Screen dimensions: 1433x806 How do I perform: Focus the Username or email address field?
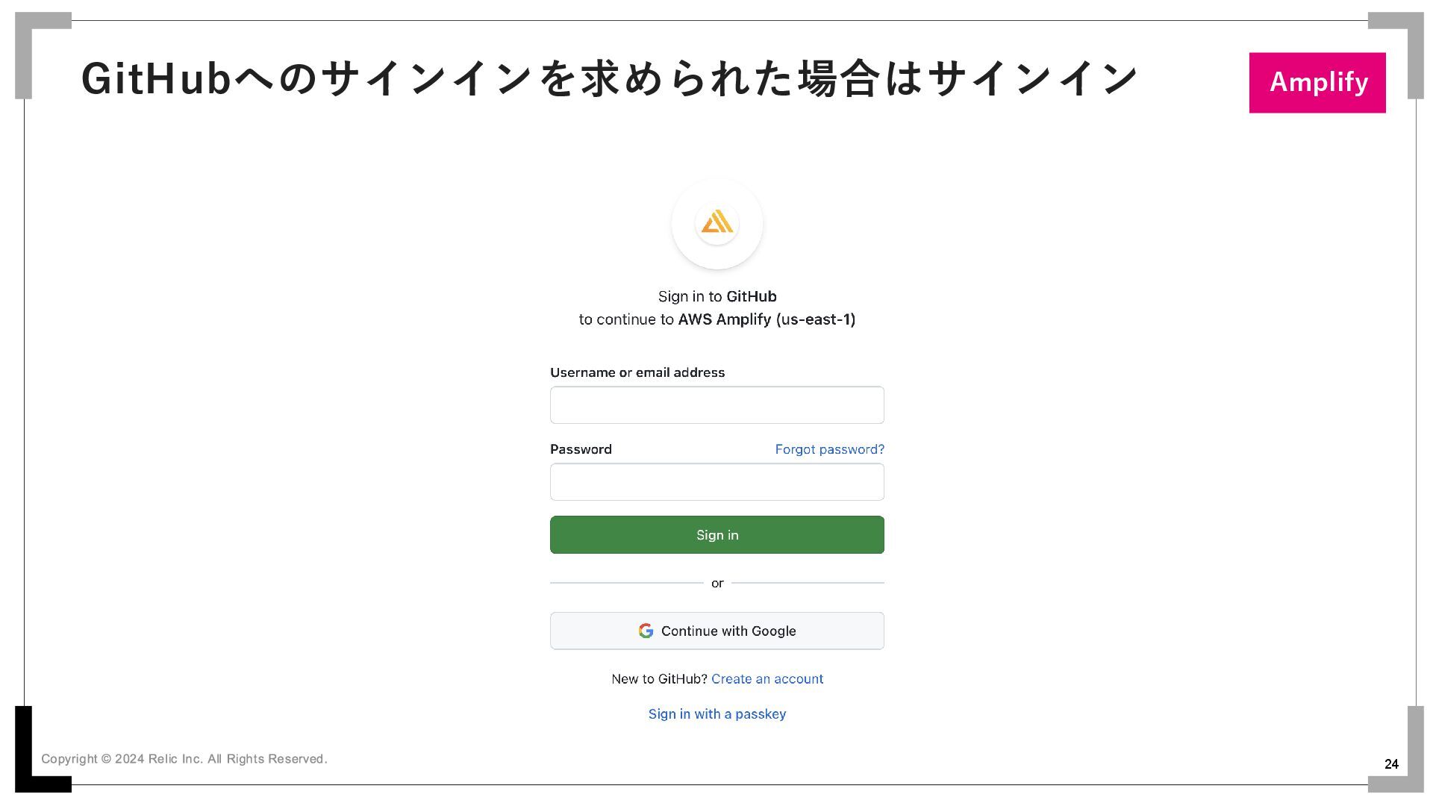(x=717, y=404)
